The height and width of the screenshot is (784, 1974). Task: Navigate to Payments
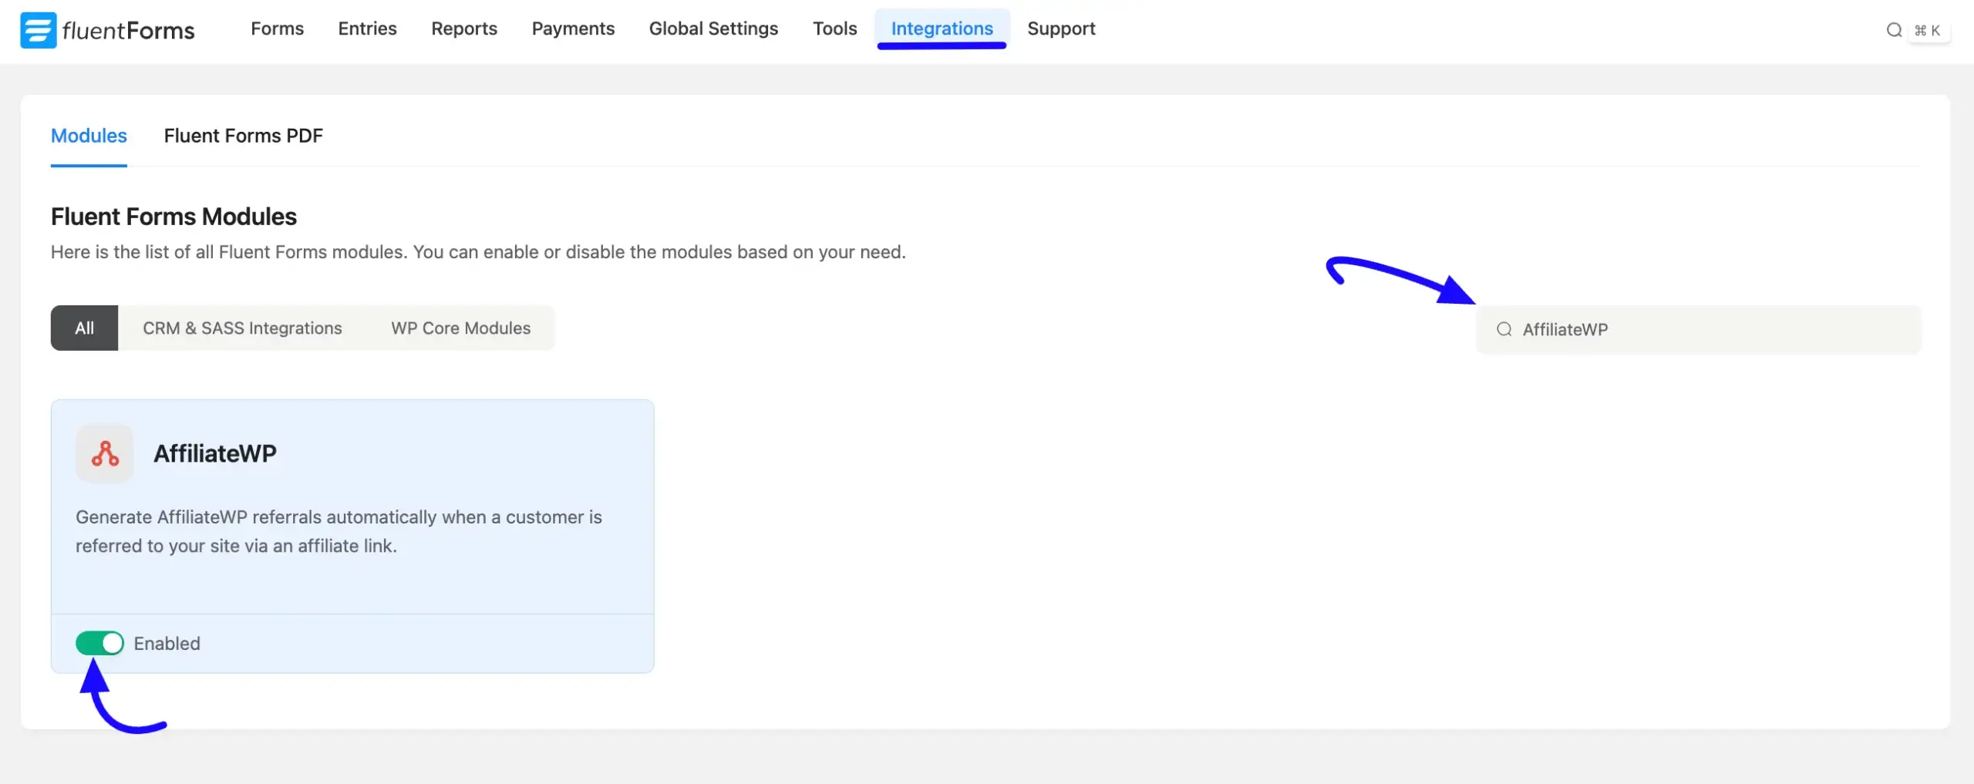(573, 29)
